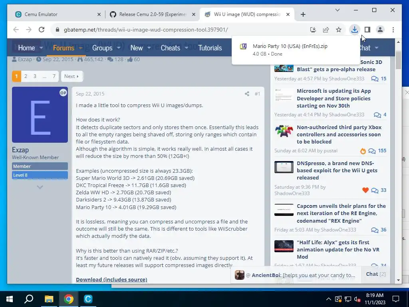Open the Tutorials navigation item
This screenshot has width=409, height=307.
(210, 48)
